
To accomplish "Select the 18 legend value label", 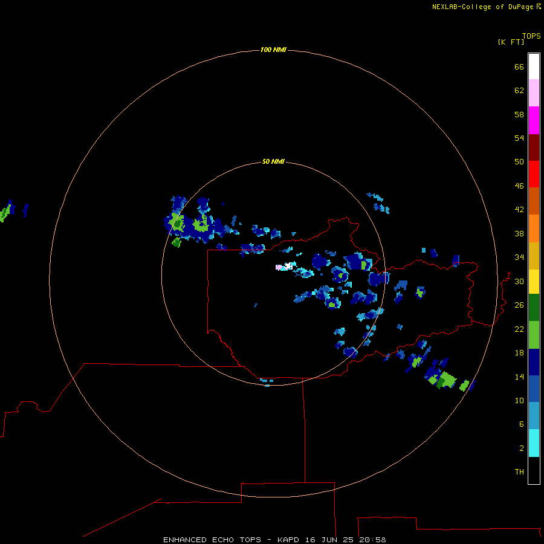I will coord(519,353).
